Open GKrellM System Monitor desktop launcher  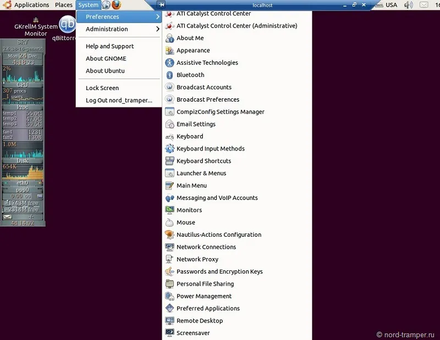click(36, 27)
